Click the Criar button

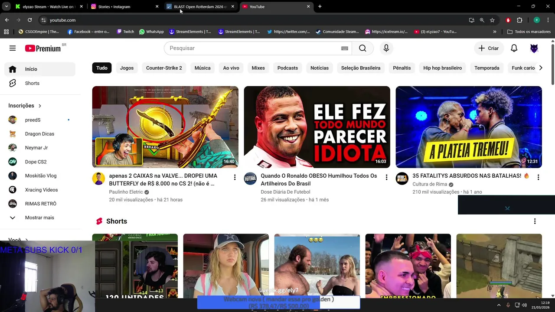tap(489, 48)
